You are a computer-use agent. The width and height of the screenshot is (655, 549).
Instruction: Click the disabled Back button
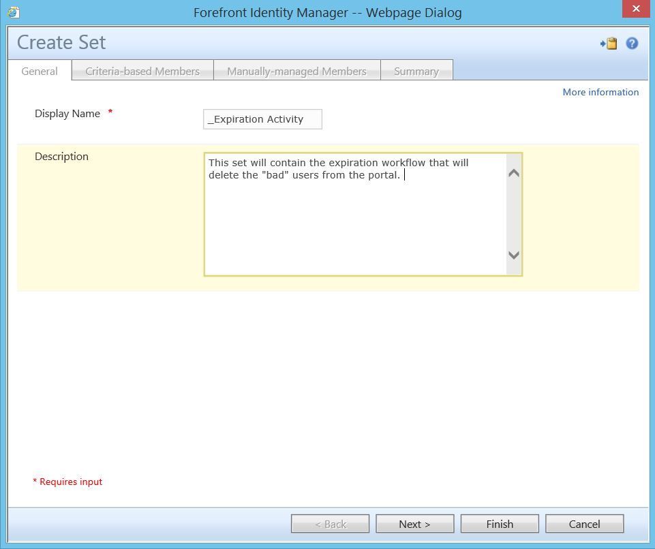click(x=330, y=524)
